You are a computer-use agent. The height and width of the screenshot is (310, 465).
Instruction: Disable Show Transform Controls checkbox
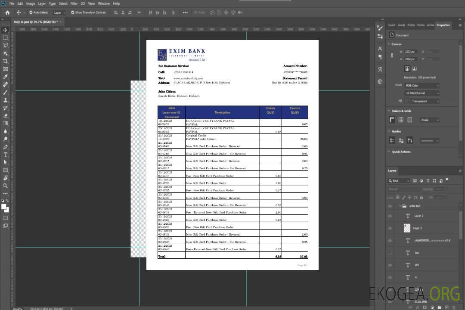(x=73, y=12)
